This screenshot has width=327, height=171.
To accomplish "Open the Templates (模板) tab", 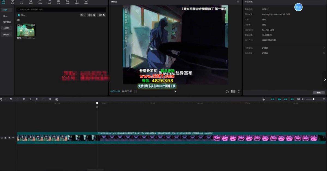I will point(86,2).
